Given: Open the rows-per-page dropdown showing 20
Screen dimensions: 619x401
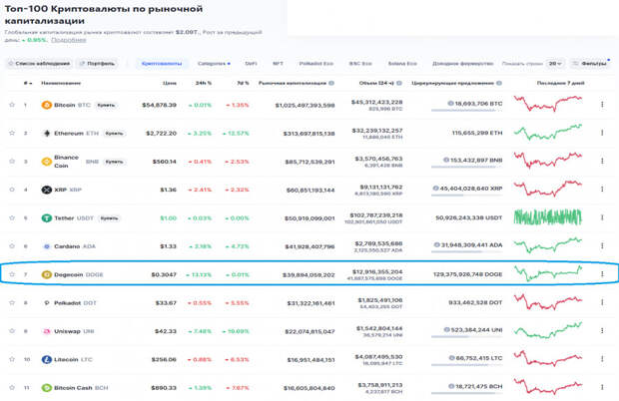Looking at the screenshot, I should click(x=555, y=64).
